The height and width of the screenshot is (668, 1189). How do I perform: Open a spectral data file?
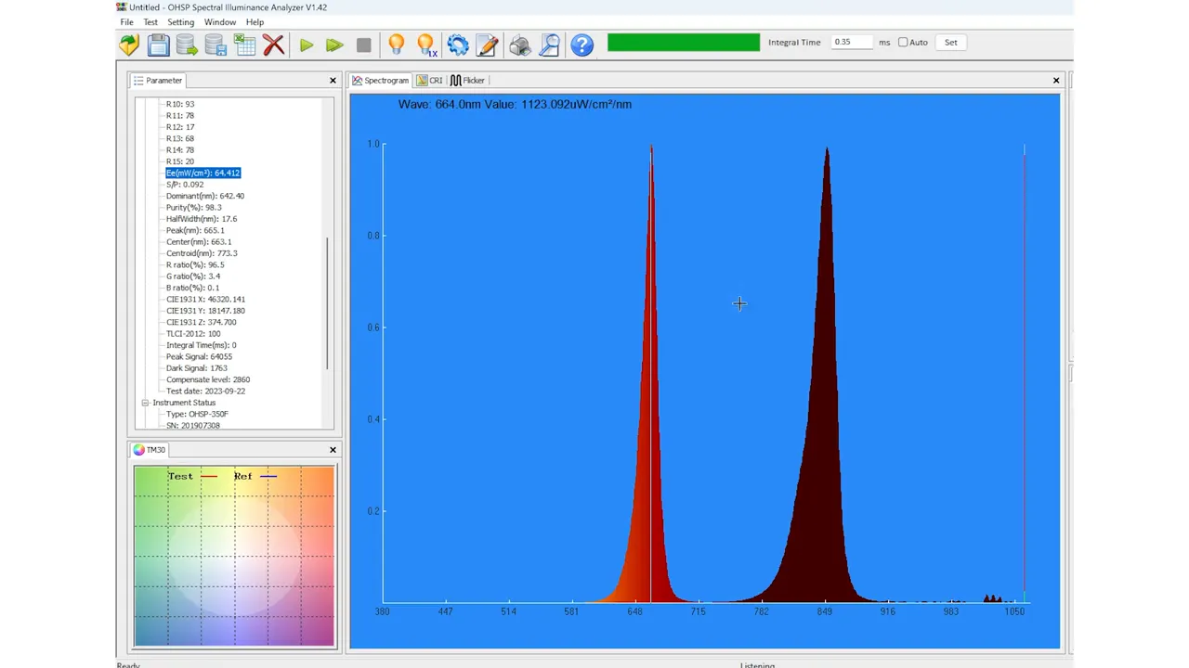coord(129,44)
